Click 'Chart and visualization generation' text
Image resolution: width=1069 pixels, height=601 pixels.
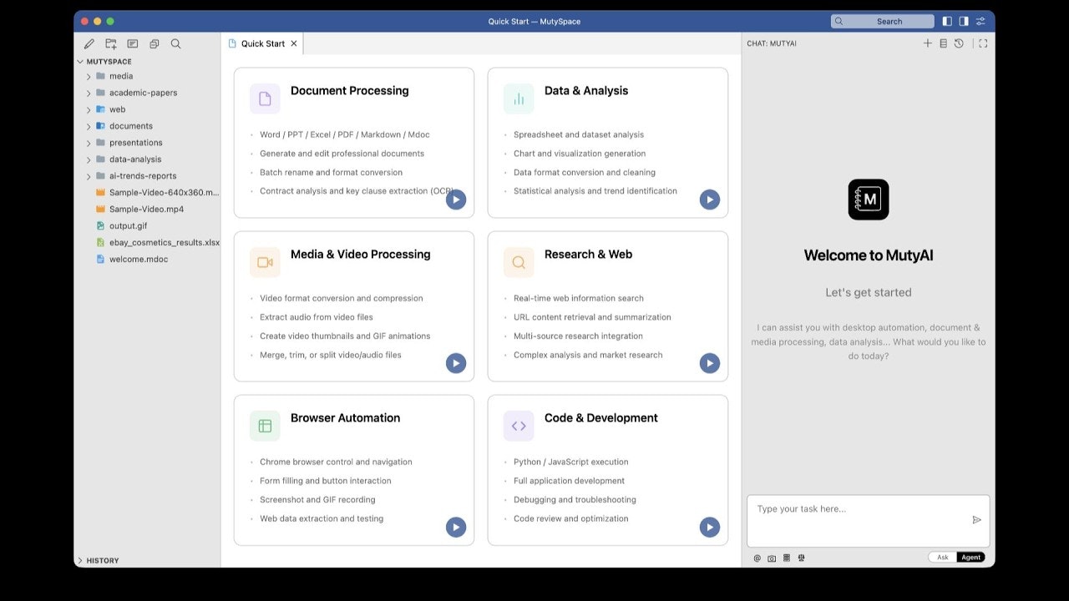coord(580,154)
